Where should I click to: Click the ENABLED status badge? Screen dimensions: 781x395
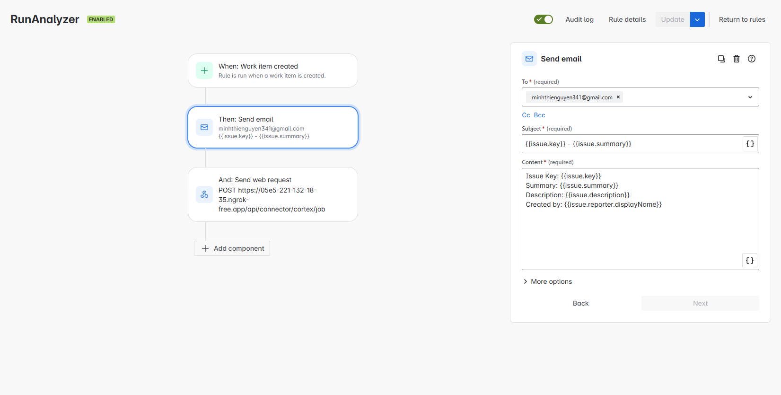coord(101,19)
